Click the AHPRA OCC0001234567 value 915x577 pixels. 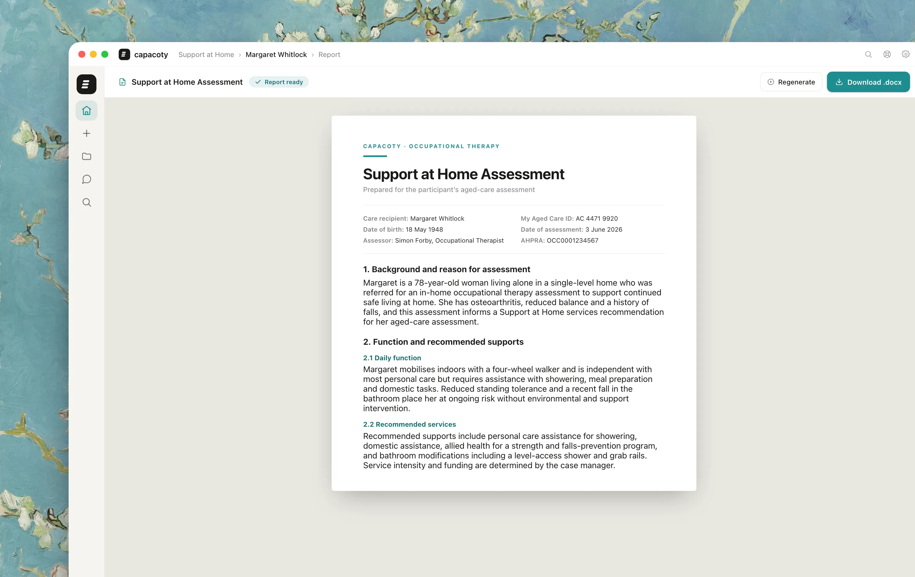tap(572, 240)
